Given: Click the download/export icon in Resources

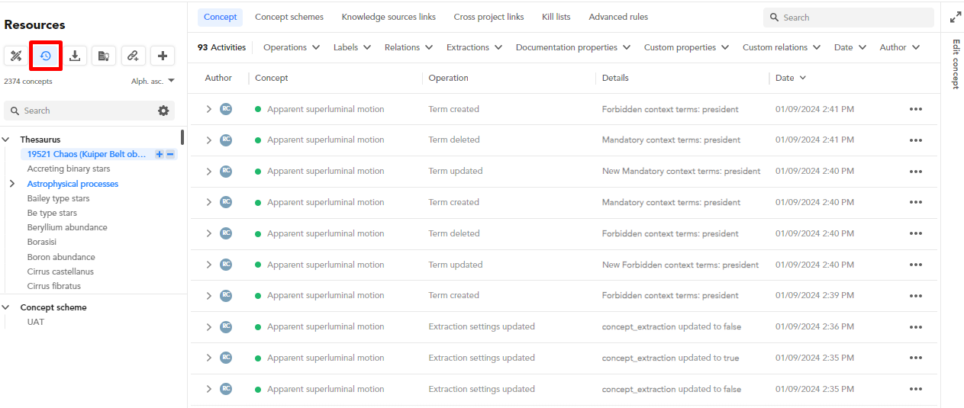Looking at the screenshot, I should [x=75, y=56].
